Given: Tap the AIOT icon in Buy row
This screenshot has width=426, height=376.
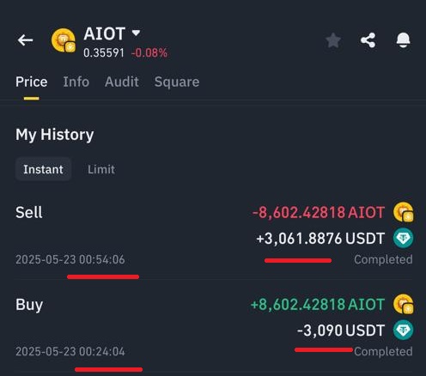Looking at the screenshot, I should pyautogui.click(x=404, y=305).
